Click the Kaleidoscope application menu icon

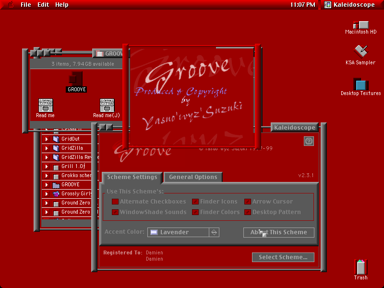pyautogui.click(x=328, y=5)
